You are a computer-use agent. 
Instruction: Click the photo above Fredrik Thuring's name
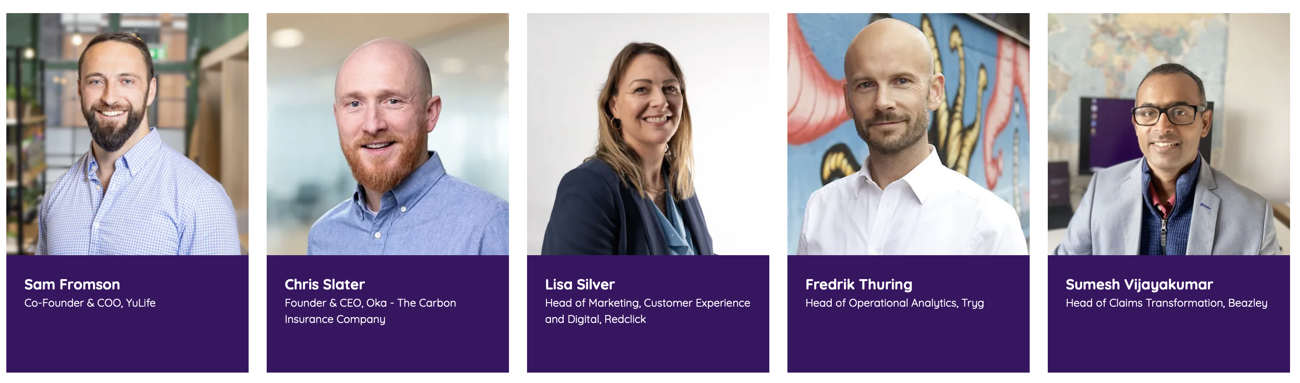(x=909, y=134)
